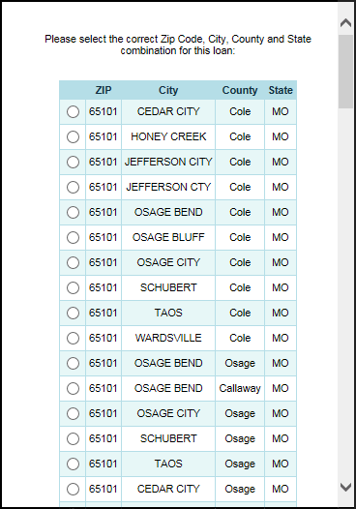The image size is (356, 509).
Task: Choose the HONEY CREEK radio option
Action: click(73, 136)
